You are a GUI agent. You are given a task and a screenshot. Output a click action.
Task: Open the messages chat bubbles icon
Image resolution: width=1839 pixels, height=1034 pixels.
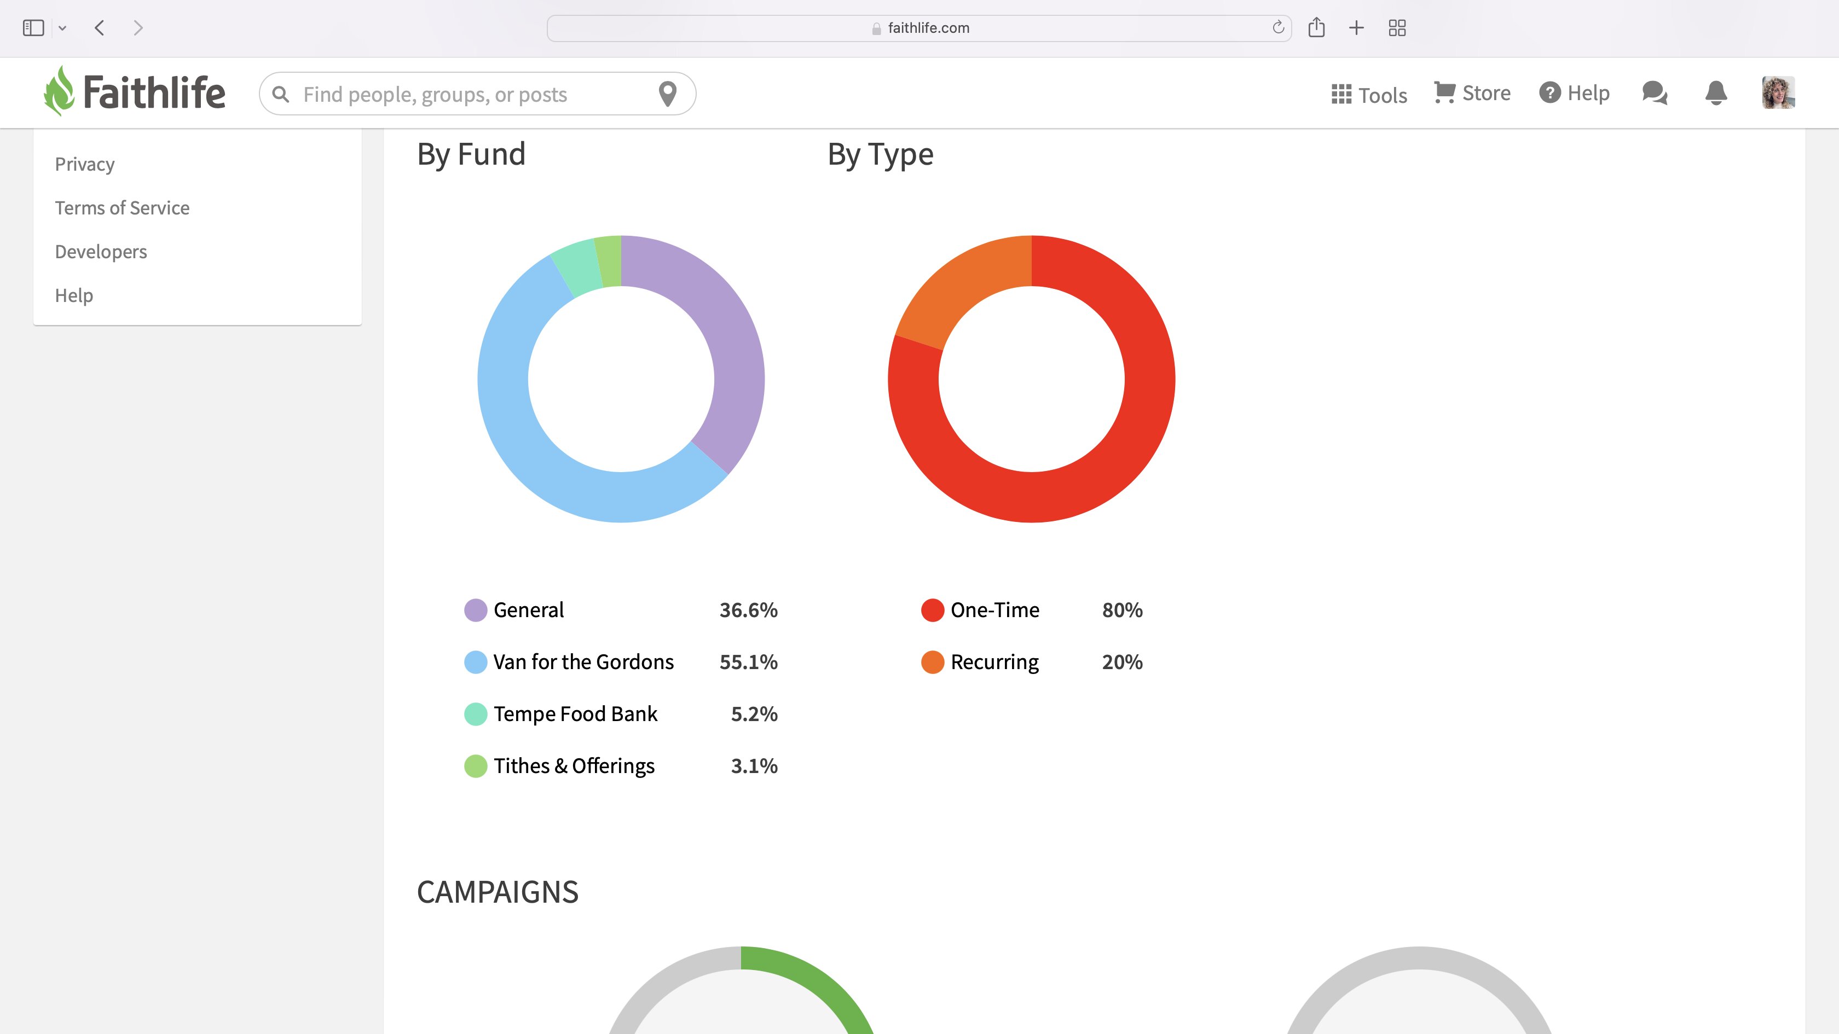(x=1655, y=93)
